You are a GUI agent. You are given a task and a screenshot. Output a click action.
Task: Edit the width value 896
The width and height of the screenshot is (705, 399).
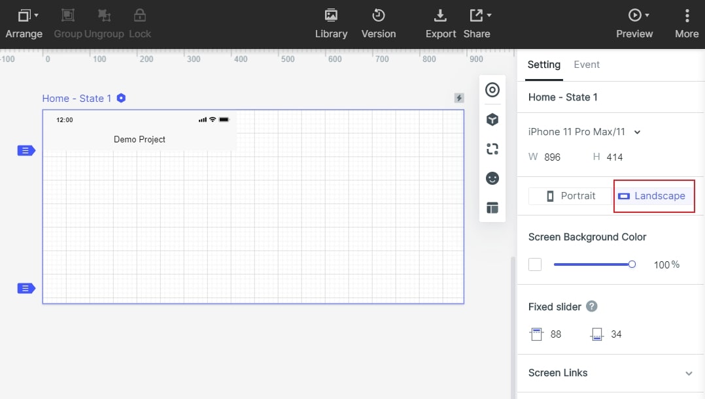tap(552, 157)
